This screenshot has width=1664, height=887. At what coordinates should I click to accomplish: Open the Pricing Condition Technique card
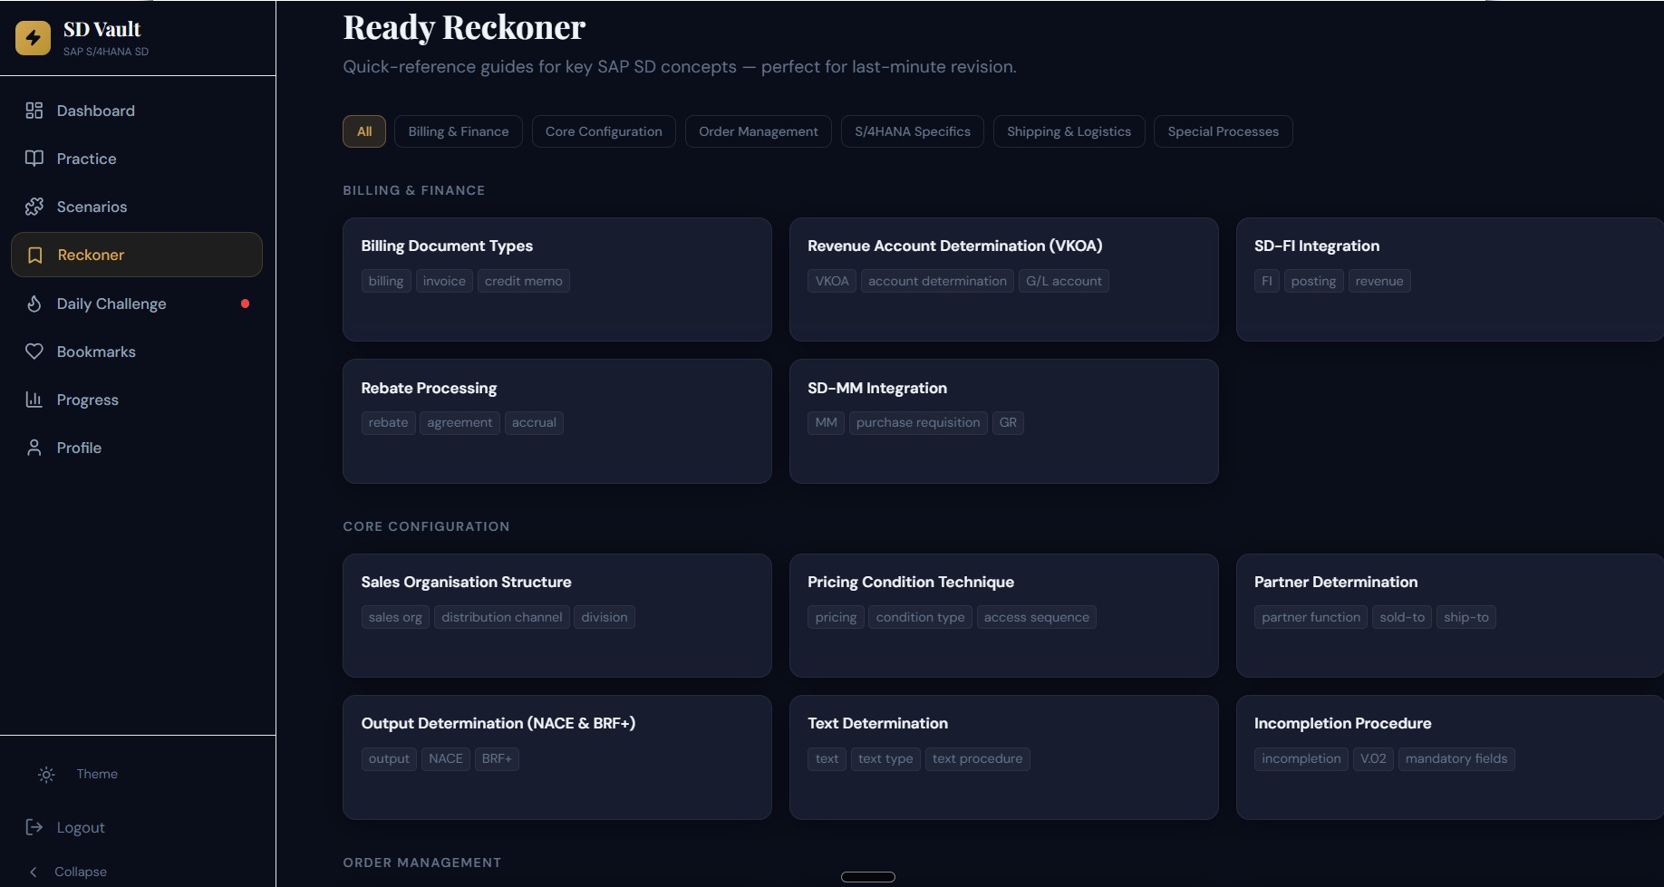[1003, 615]
